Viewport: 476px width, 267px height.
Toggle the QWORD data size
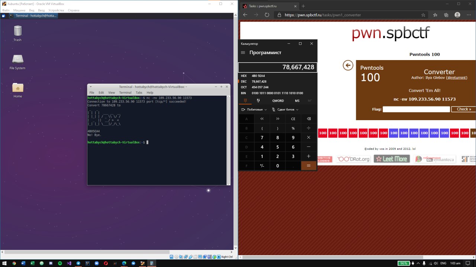click(x=278, y=100)
